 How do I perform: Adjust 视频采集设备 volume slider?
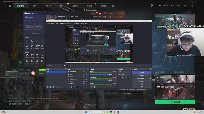pyautogui.click(x=100, y=81)
